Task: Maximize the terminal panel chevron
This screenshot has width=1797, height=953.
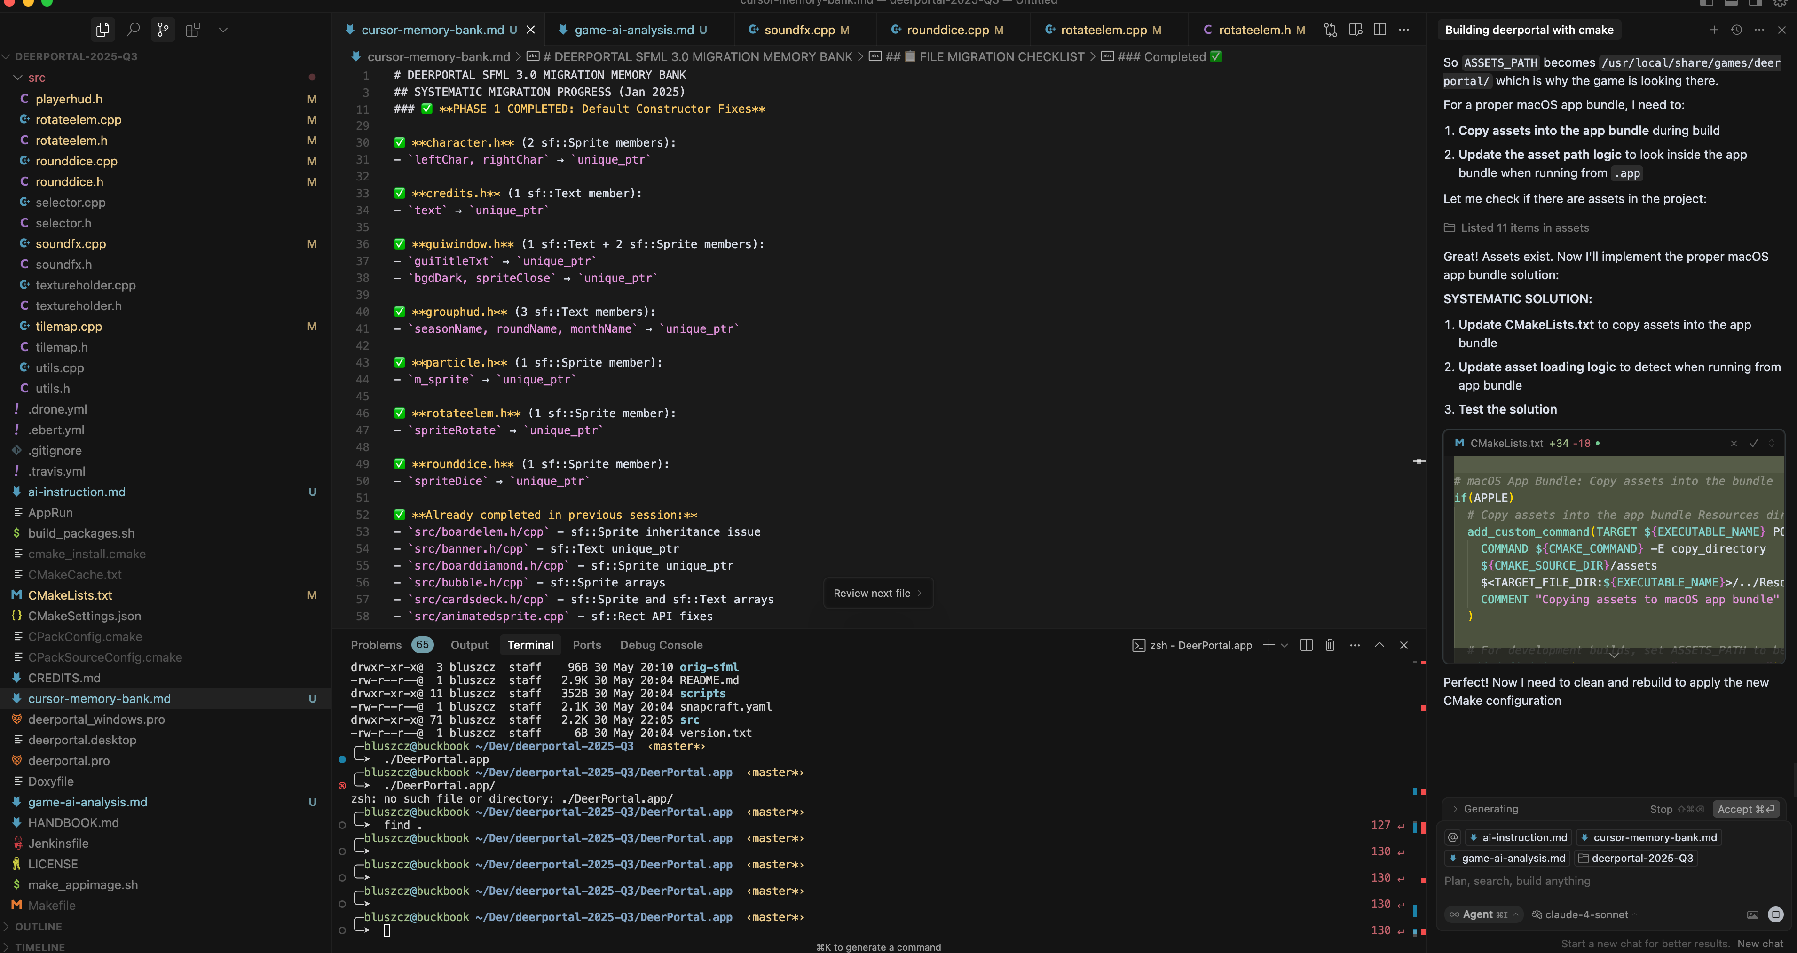Action: click(x=1379, y=645)
